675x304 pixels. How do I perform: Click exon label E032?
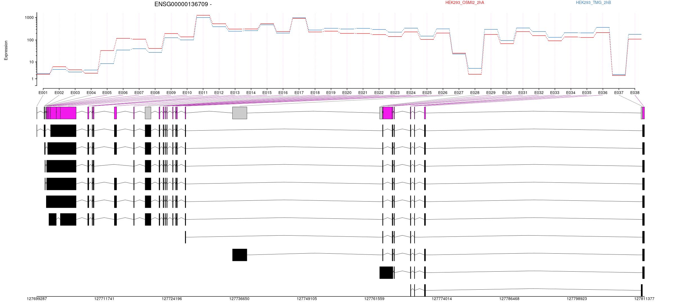click(539, 93)
